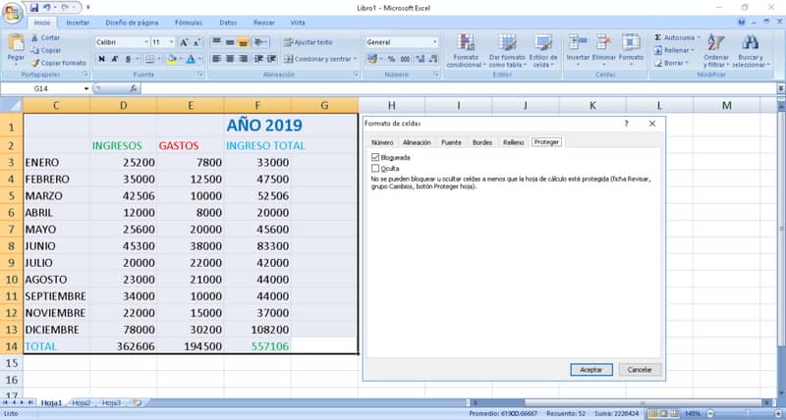This screenshot has width=786, height=420.
Task: Click Buscar y seleccionar button
Action: (751, 51)
